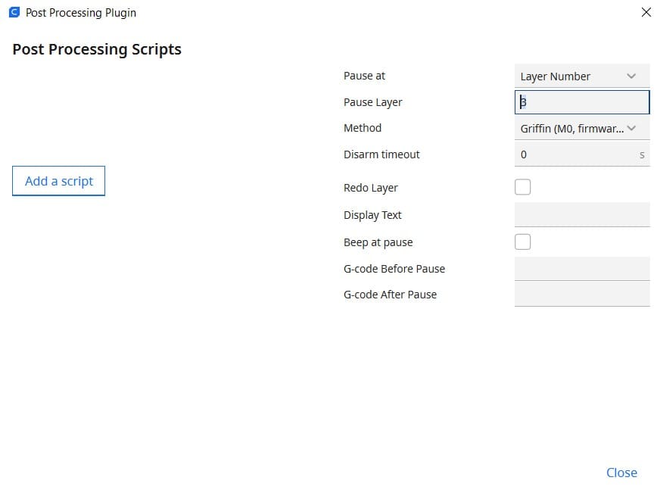Open the 'Layer Number' pause-at dropdown

pos(581,76)
